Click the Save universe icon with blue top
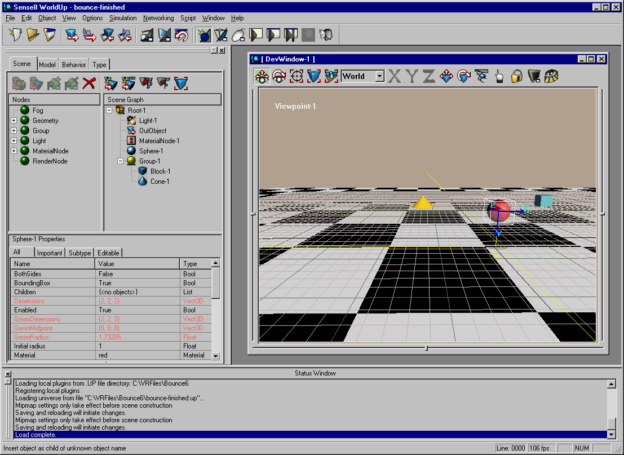This screenshot has width=624, height=455. pos(50,35)
